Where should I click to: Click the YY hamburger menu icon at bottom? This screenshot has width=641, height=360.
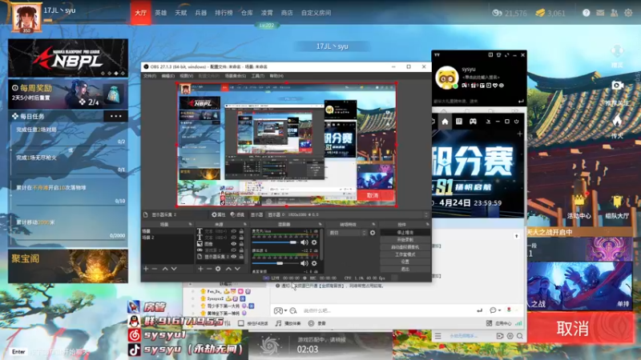coord(437,336)
